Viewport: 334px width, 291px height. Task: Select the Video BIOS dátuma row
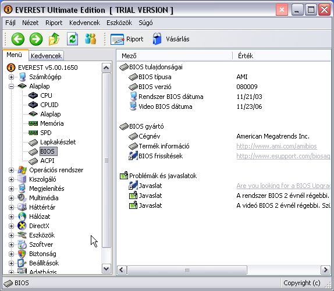tap(223, 107)
